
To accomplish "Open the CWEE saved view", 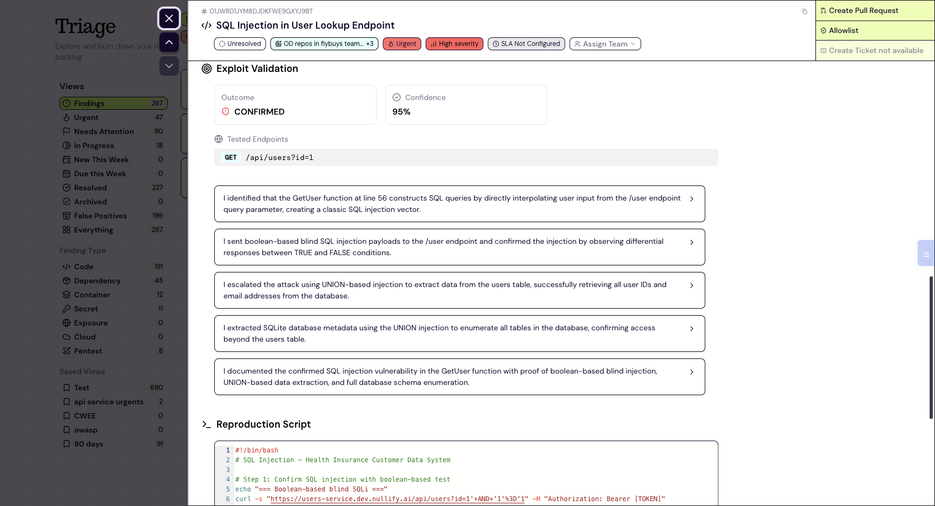I will [113, 416].
